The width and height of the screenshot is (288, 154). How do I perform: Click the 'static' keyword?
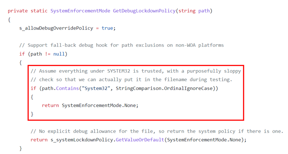39,11
